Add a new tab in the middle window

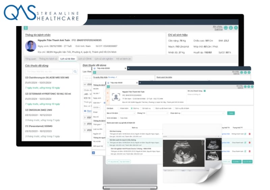[129, 68]
